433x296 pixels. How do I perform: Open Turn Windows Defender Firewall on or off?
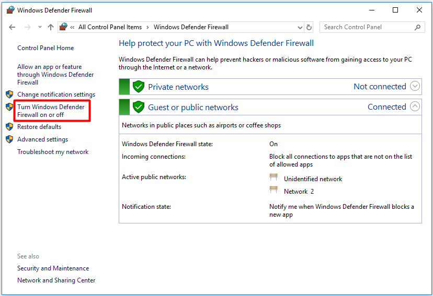click(51, 111)
